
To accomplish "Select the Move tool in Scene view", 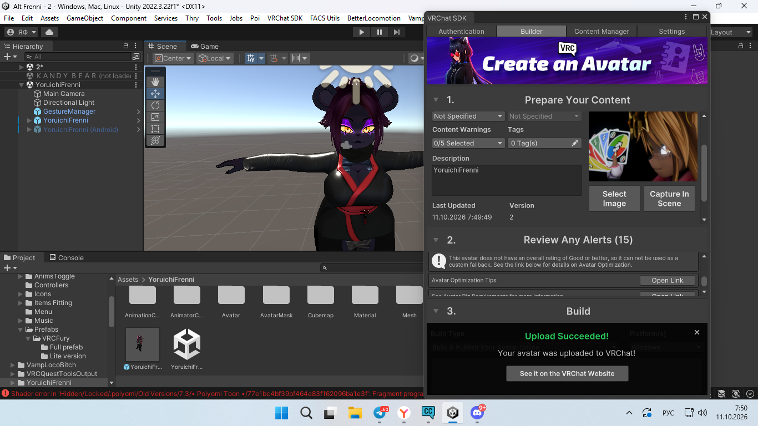I will point(155,94).
